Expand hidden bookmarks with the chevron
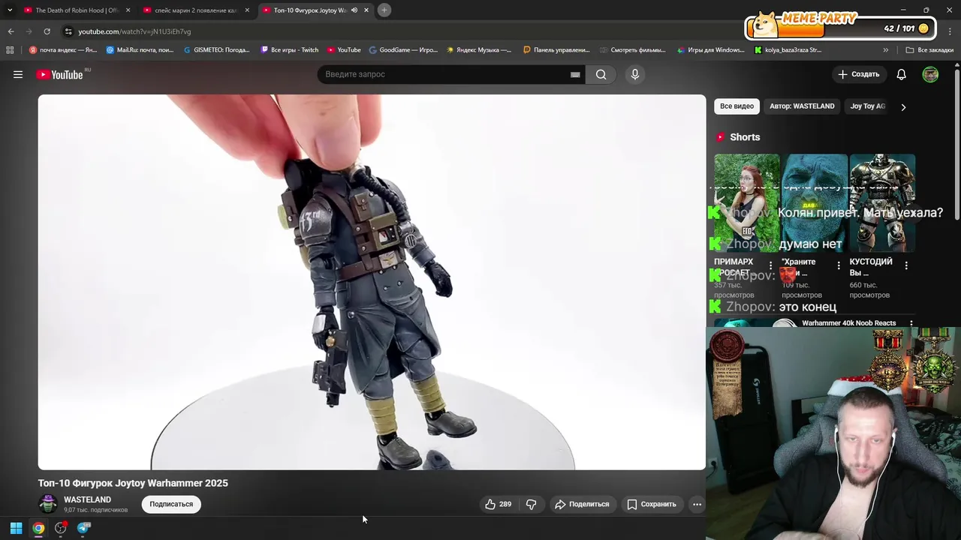 click(x=886, y=50)
